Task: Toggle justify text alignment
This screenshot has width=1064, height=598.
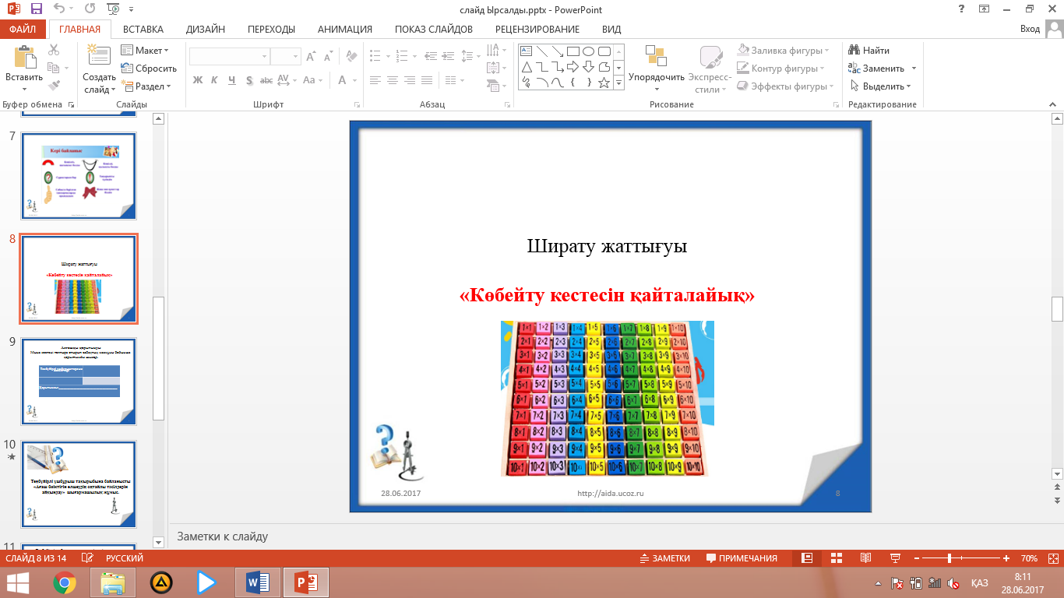Action: 426,80
